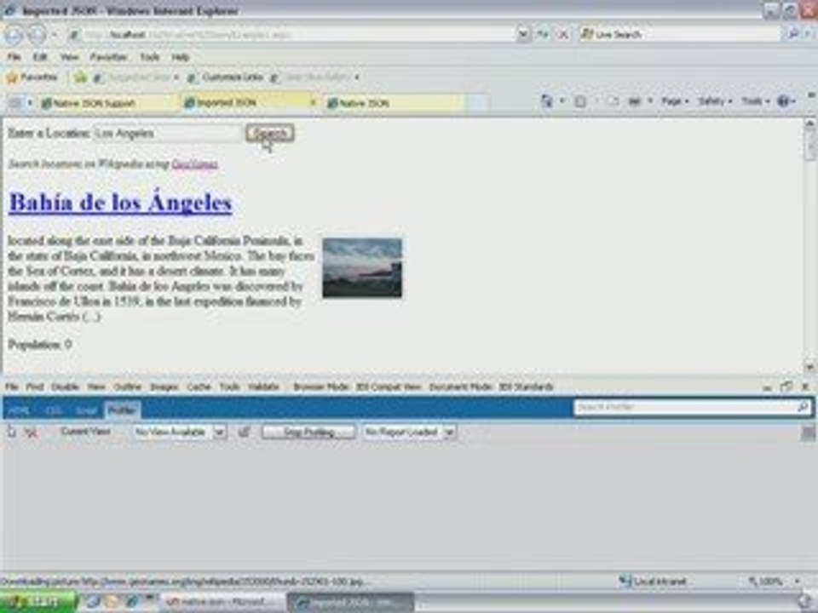Stop page loading with the X icon
This screenshot has width=818, height=613.
pyautogui.click(x=563, y=34)
